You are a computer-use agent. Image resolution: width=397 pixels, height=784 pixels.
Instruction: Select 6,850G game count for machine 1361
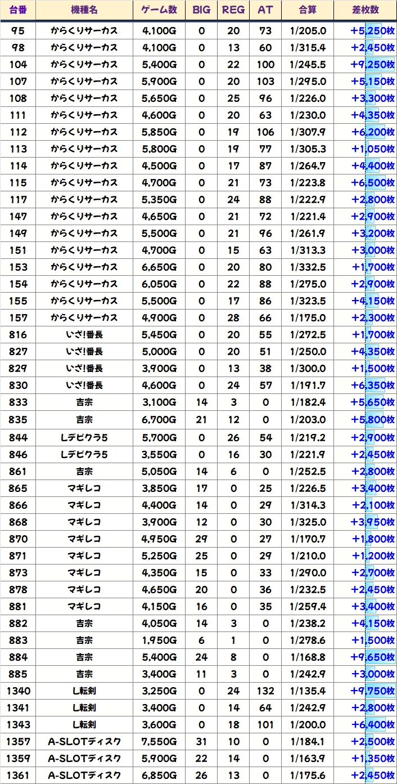[x=160, y=775]
